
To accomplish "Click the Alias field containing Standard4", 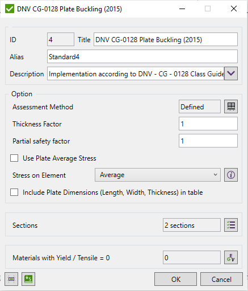I will click(142, 56).
